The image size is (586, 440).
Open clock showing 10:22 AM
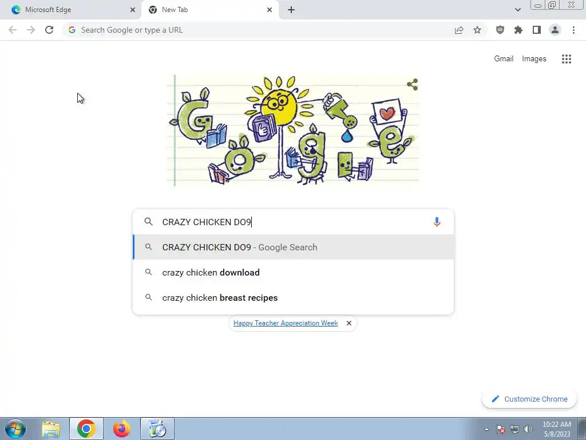point(556,429)
